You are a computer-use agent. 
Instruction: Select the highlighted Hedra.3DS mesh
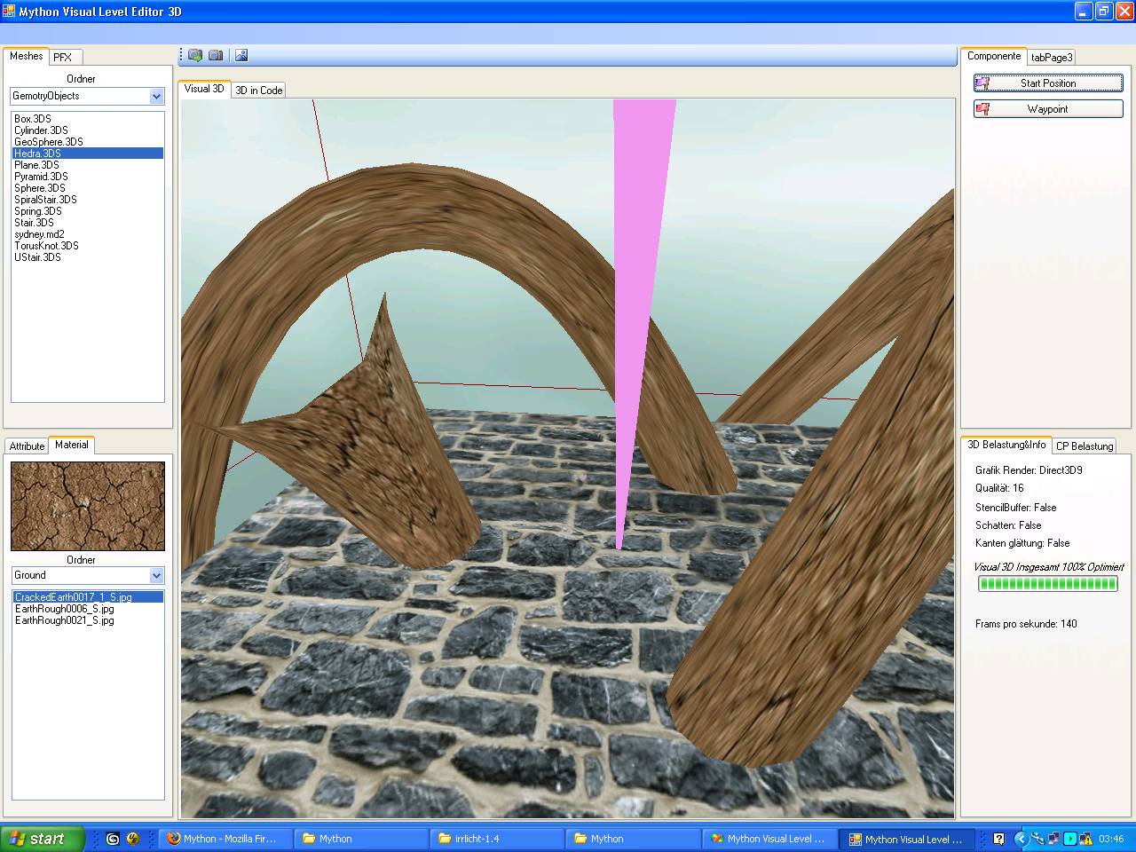[87, 154]
